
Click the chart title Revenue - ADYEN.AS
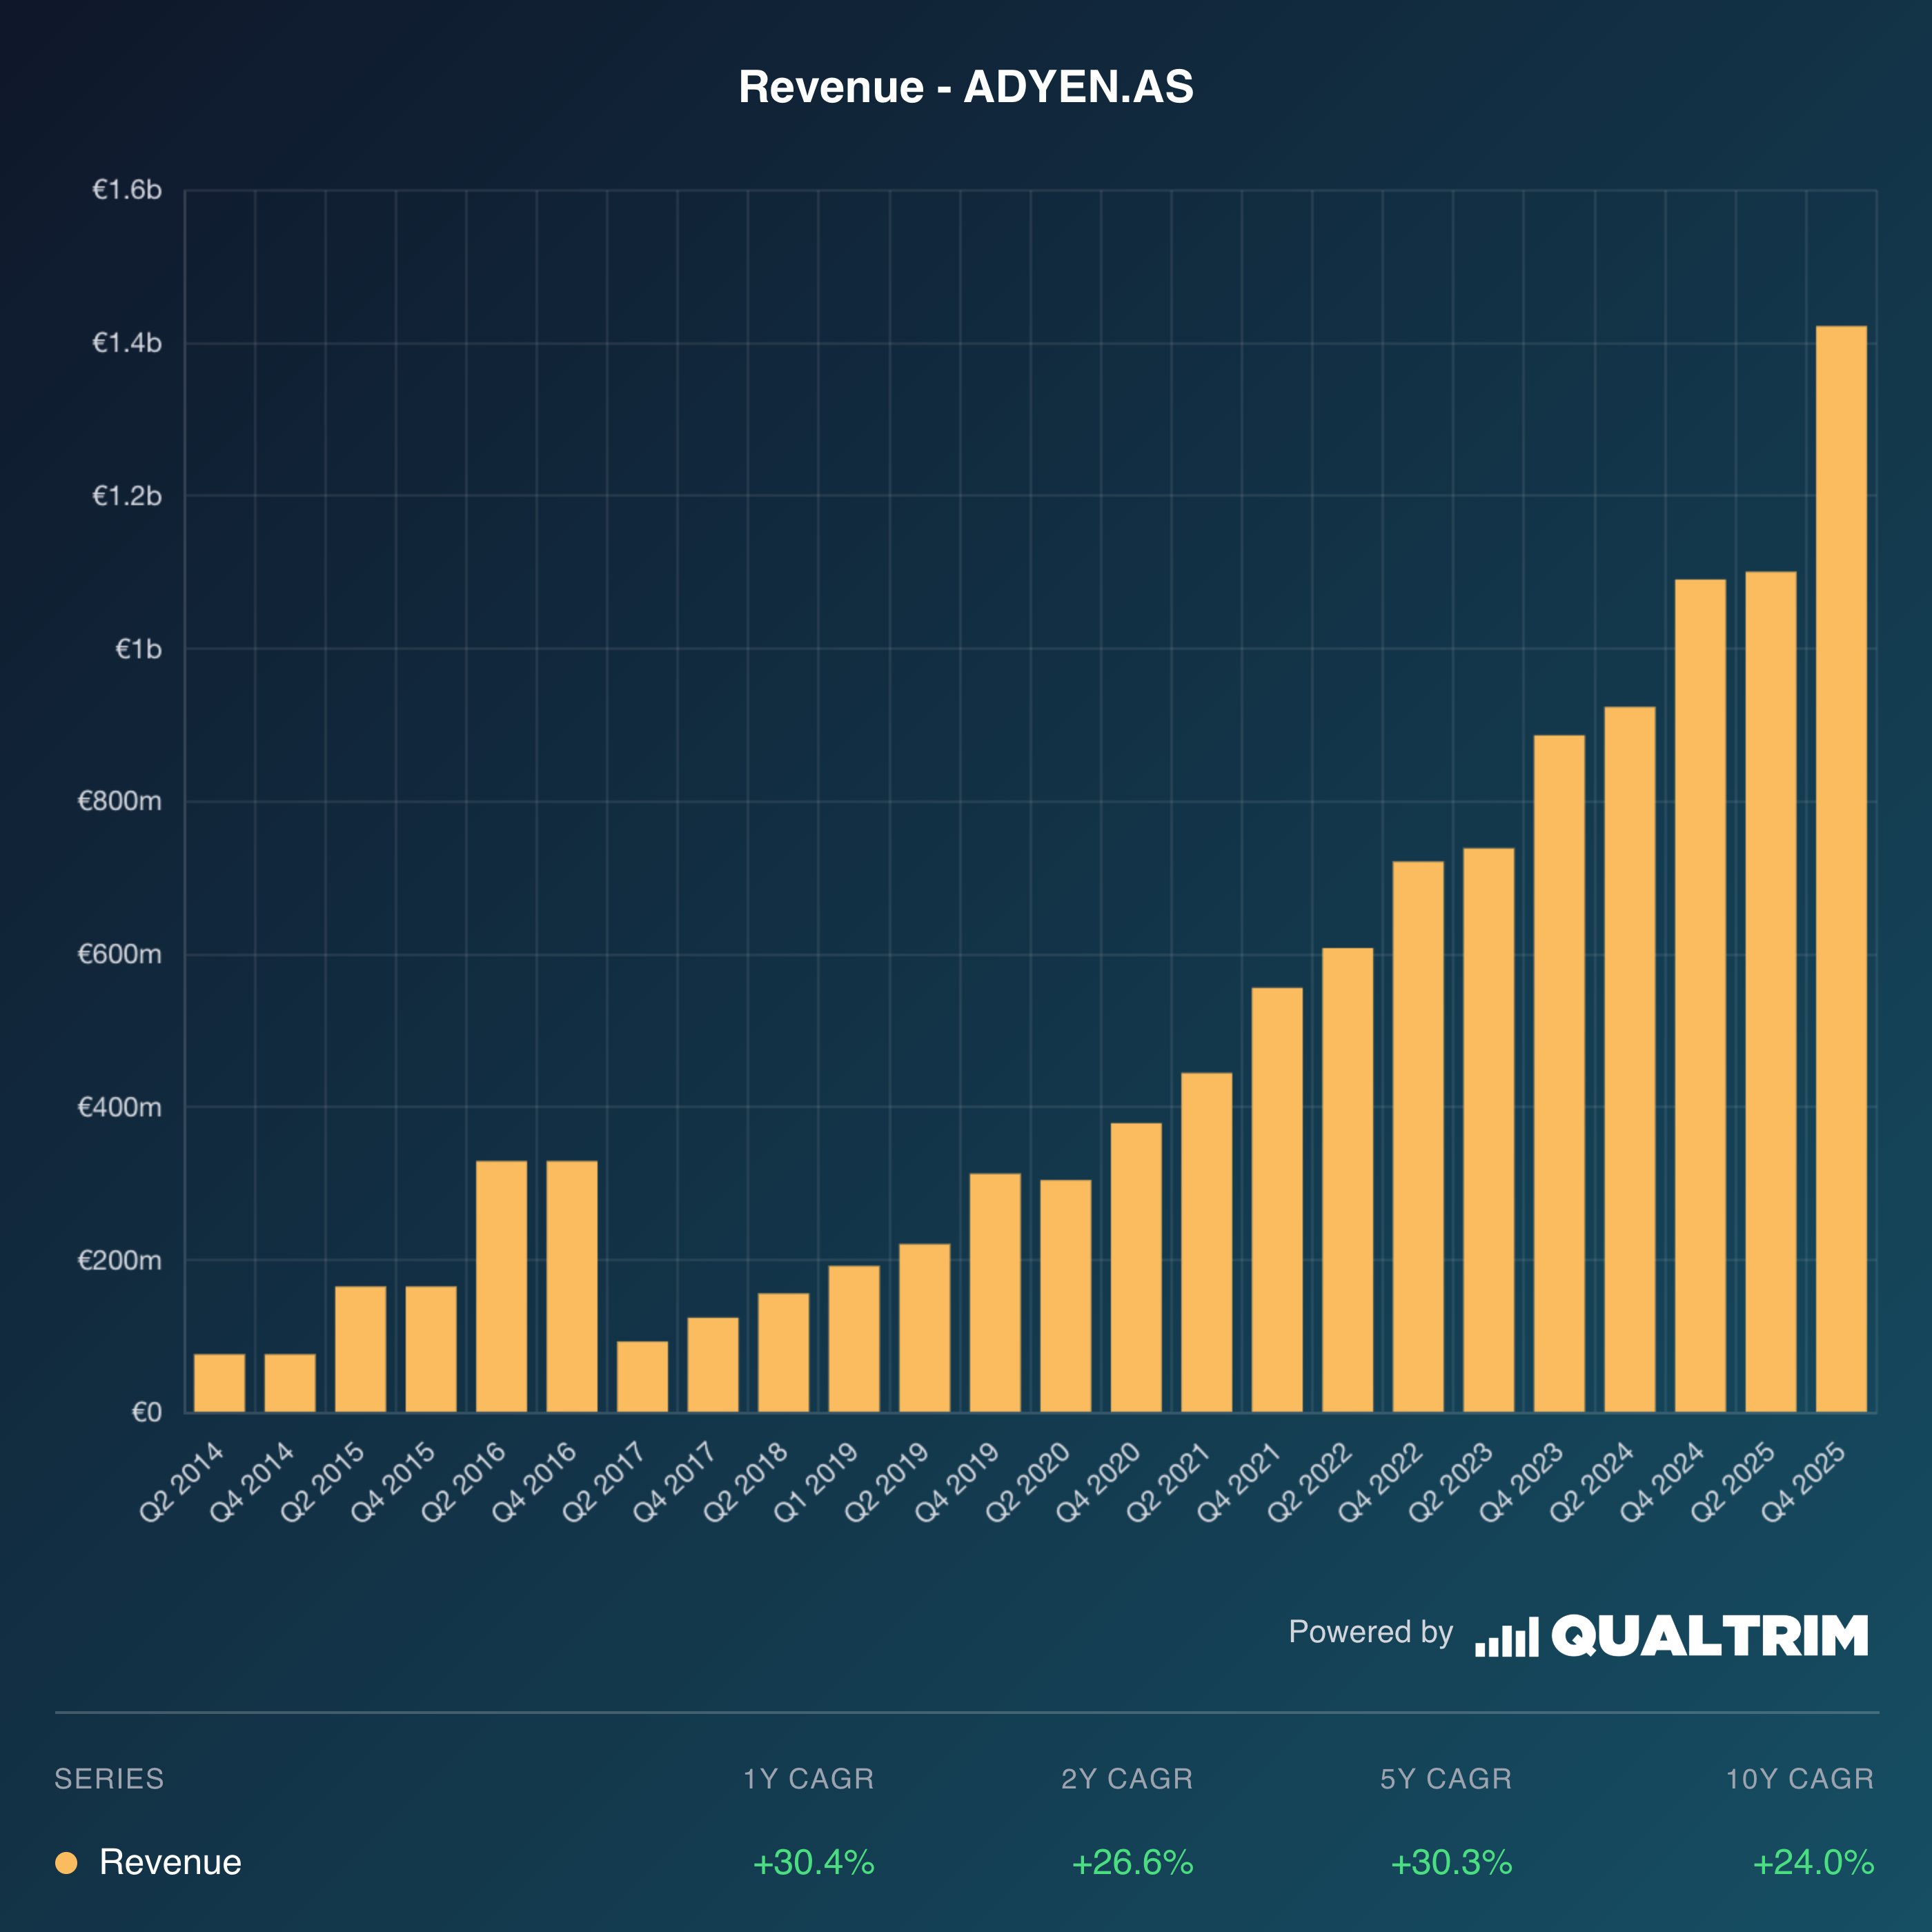965,87
